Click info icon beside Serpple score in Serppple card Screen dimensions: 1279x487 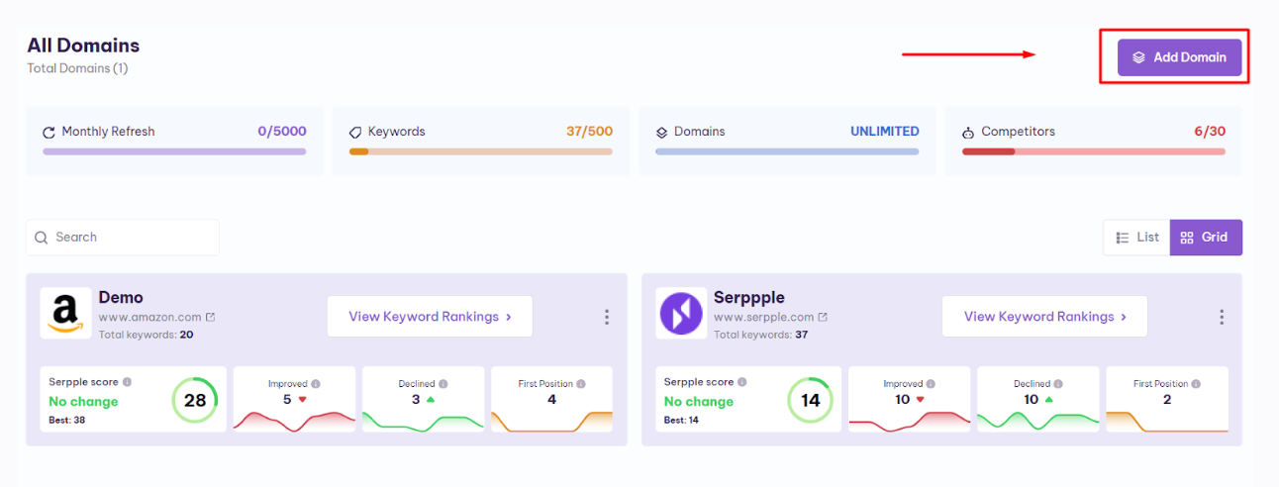[x=742, y=381]
